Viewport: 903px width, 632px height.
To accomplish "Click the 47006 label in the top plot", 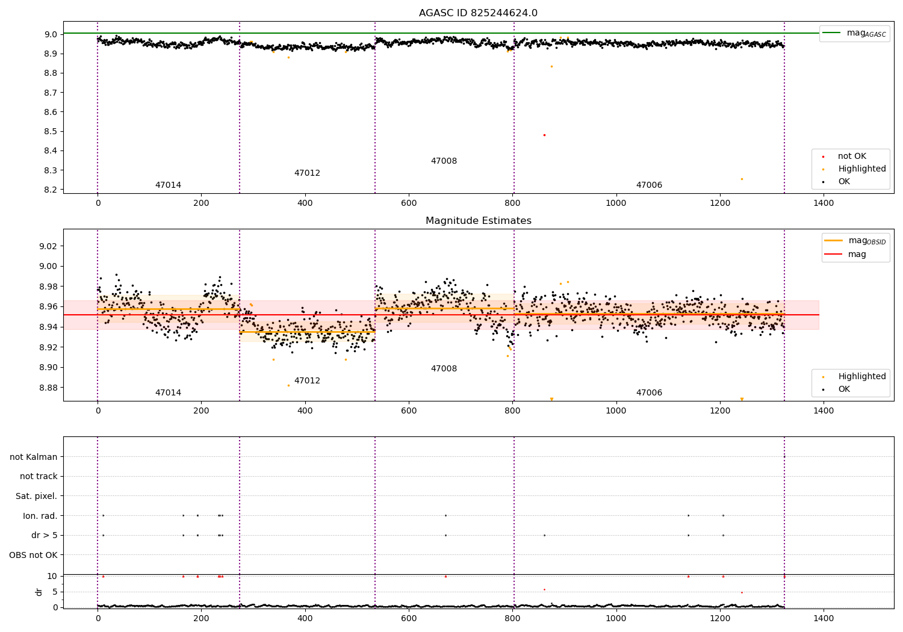I will (x=649, y=185).
